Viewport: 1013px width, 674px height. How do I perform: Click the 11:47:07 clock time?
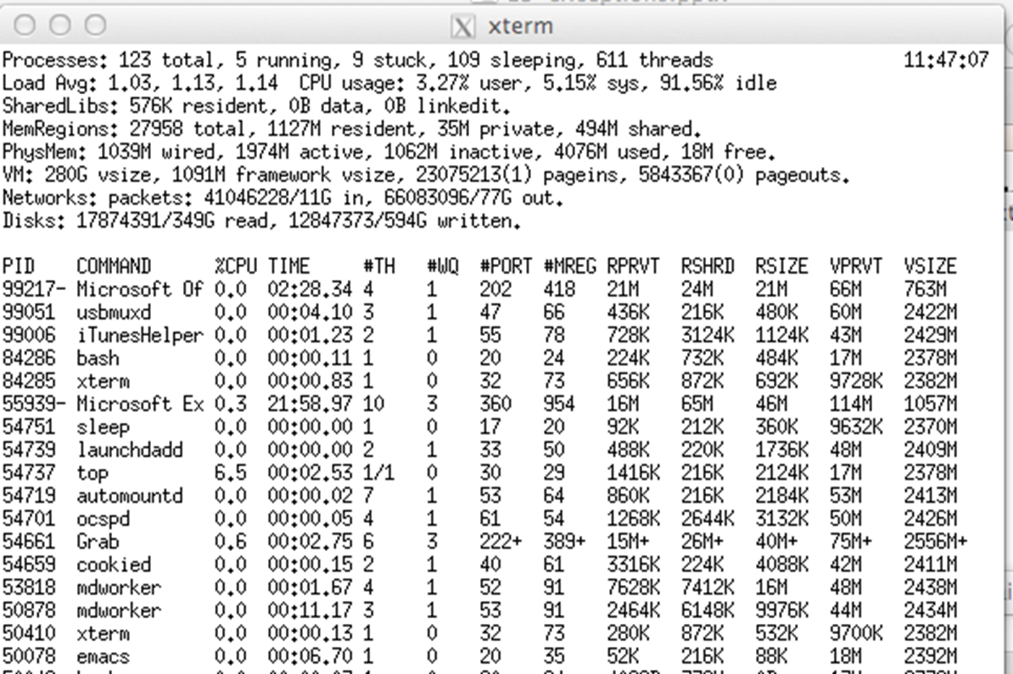coord(947,61)
